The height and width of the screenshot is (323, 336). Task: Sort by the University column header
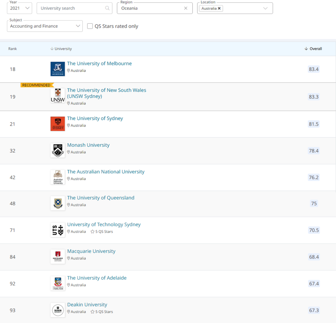click(x=61, y=49)
